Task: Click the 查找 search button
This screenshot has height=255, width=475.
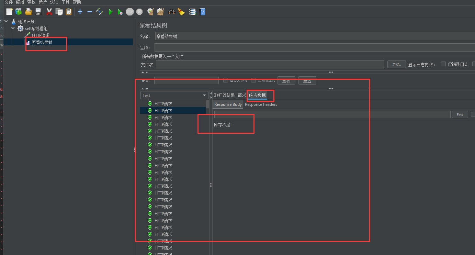Action: [x=286, y=81]
